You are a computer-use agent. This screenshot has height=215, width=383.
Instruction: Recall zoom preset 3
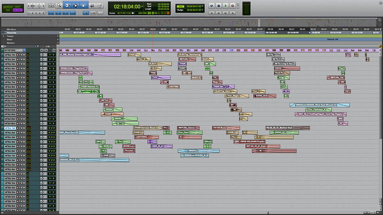click(x=37, y=13)
